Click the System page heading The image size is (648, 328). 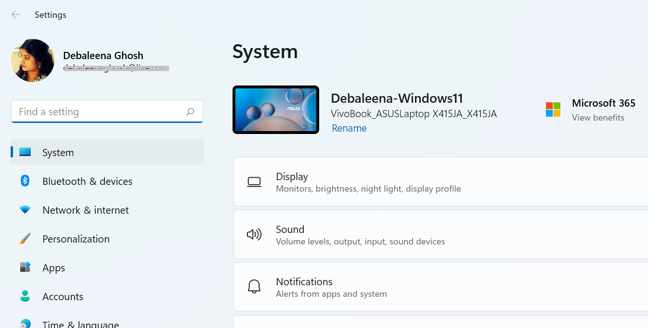point(265,51)
